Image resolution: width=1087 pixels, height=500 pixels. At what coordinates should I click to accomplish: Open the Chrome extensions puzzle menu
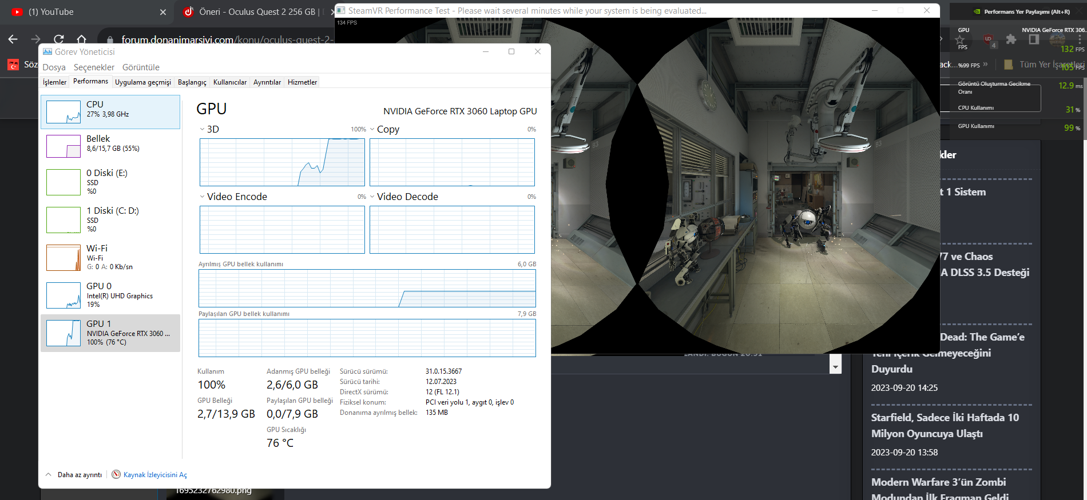1011,39
